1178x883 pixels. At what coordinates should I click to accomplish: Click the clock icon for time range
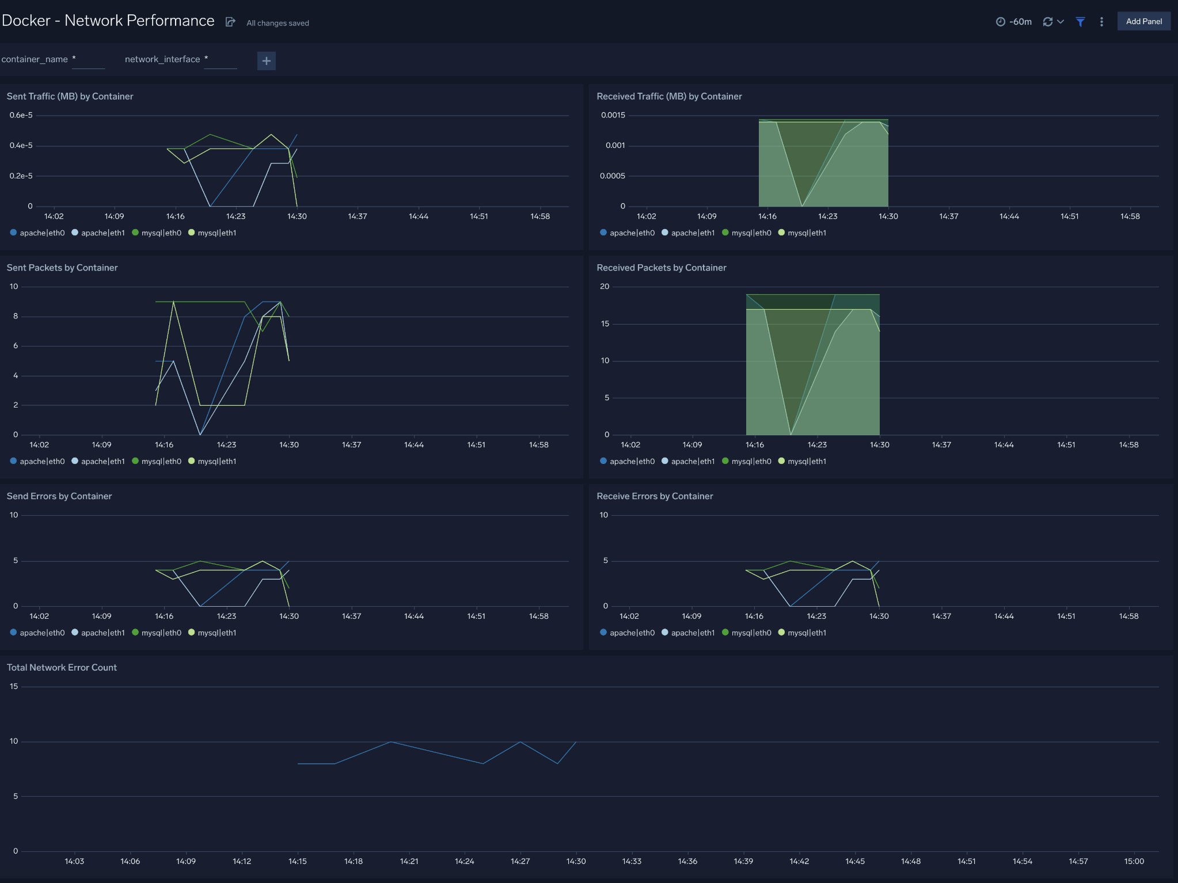[1000, 21]
